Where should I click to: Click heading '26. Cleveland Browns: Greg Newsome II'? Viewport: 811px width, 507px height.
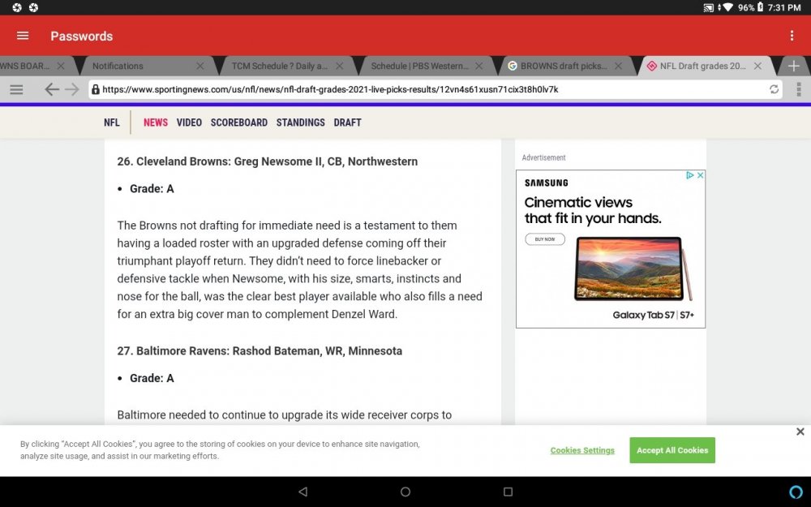(268, 161)
